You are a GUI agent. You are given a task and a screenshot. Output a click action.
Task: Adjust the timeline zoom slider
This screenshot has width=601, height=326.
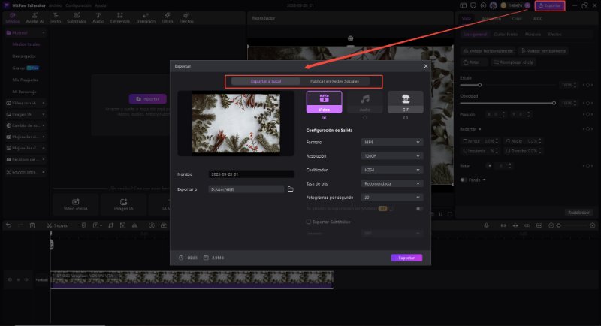559,225
